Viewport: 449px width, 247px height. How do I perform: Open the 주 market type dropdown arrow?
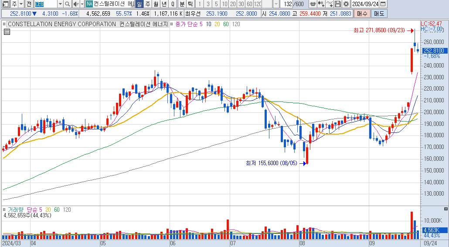[21, 4]
